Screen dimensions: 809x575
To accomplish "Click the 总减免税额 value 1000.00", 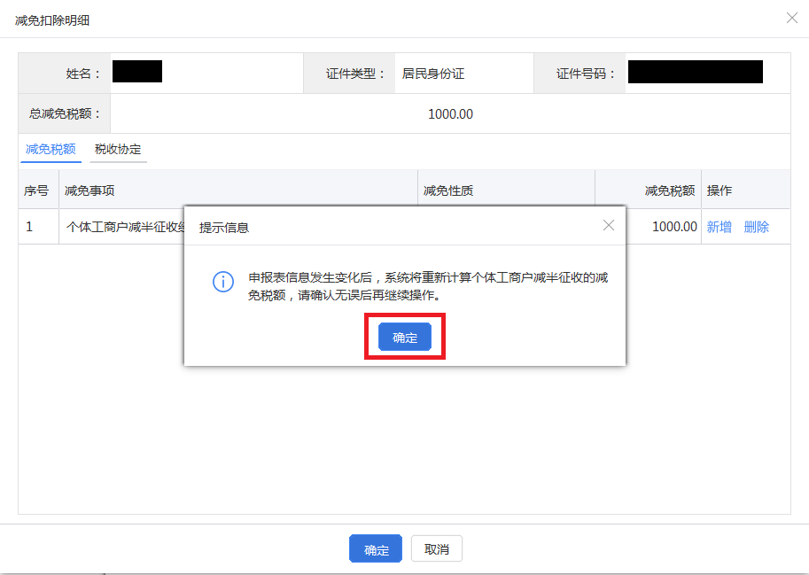I will (450, 113).
